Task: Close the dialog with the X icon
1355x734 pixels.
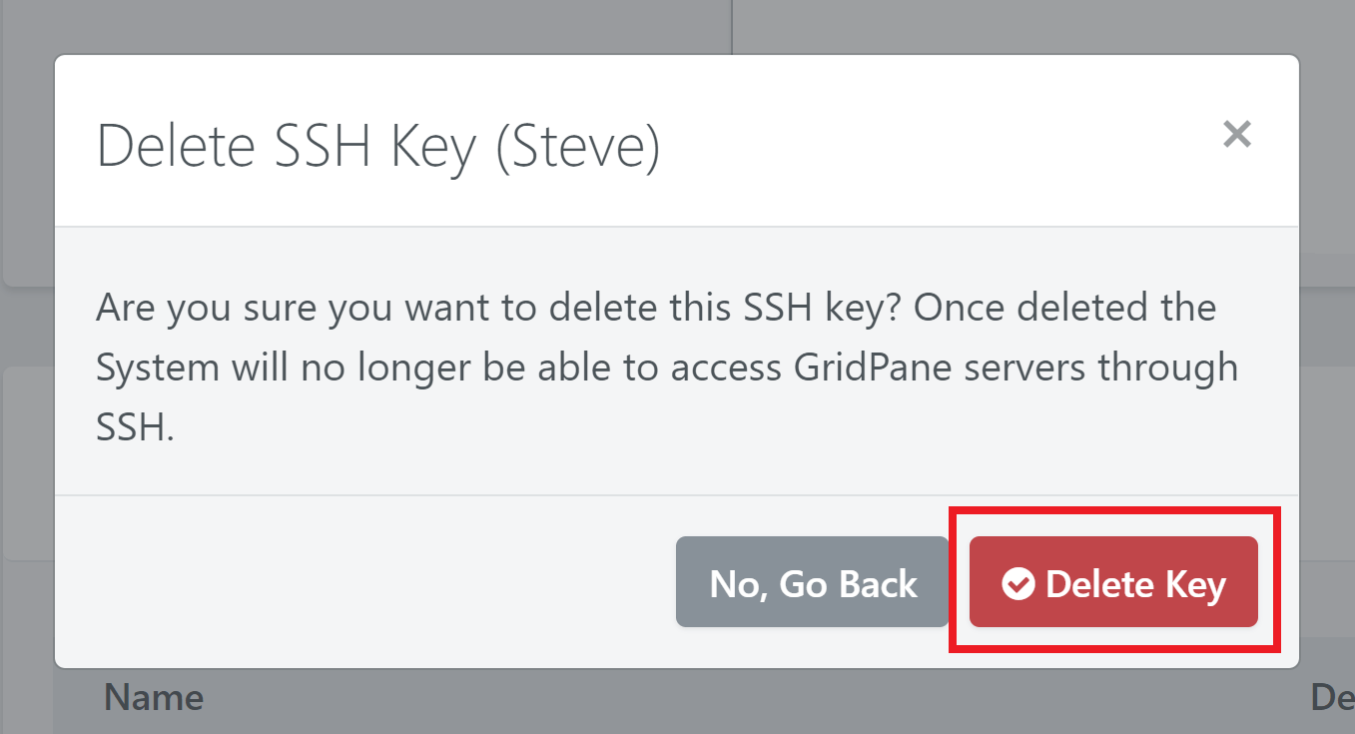Action: coord(1237,134)
